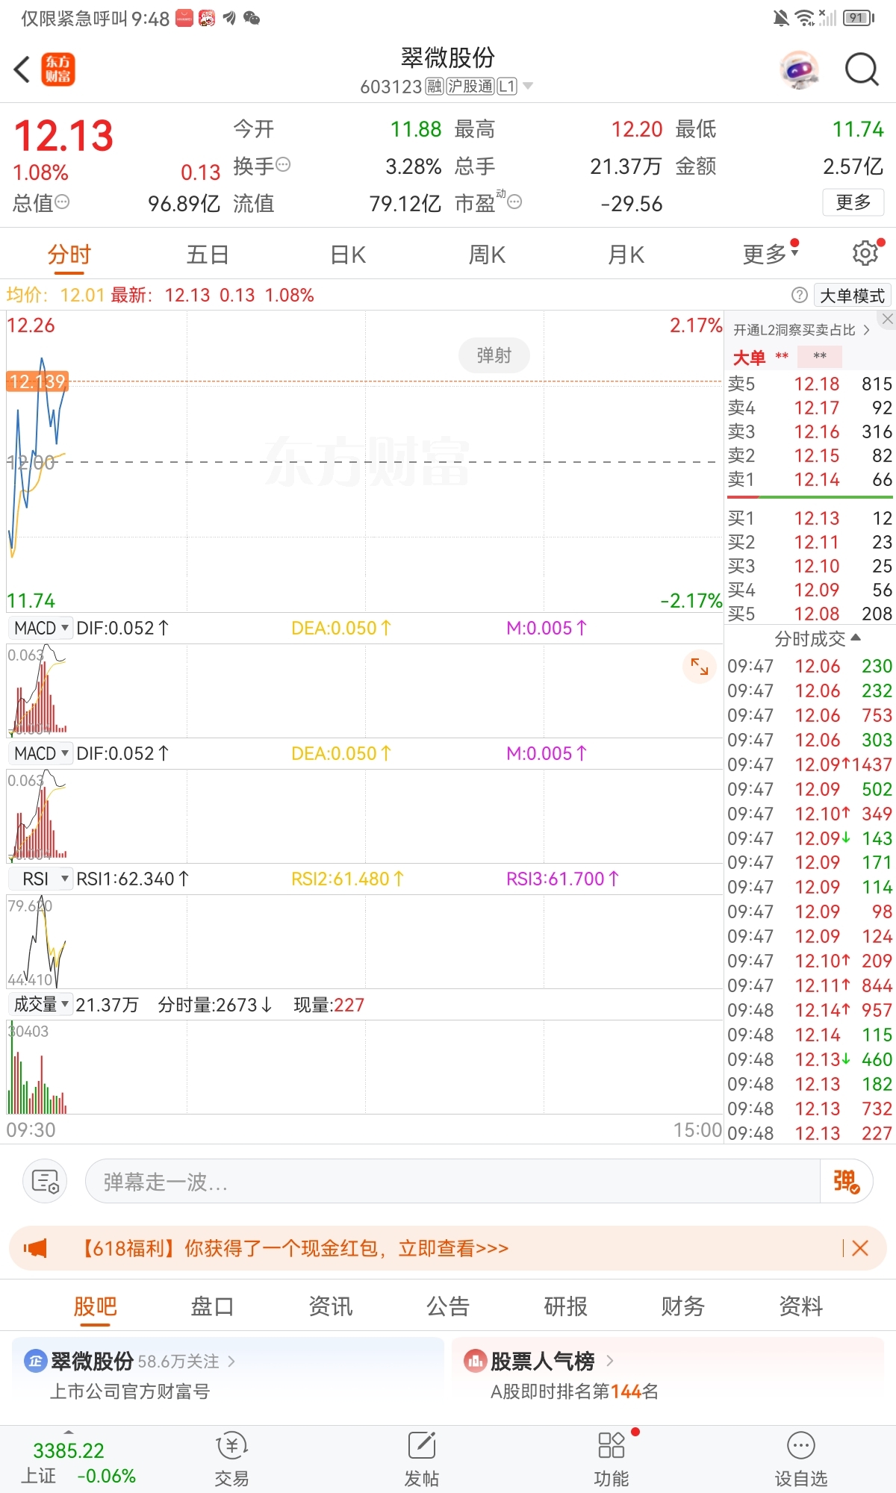896x1493 pixels.
Task: Open the 研报 research tab
Action: pos(566,1306)
